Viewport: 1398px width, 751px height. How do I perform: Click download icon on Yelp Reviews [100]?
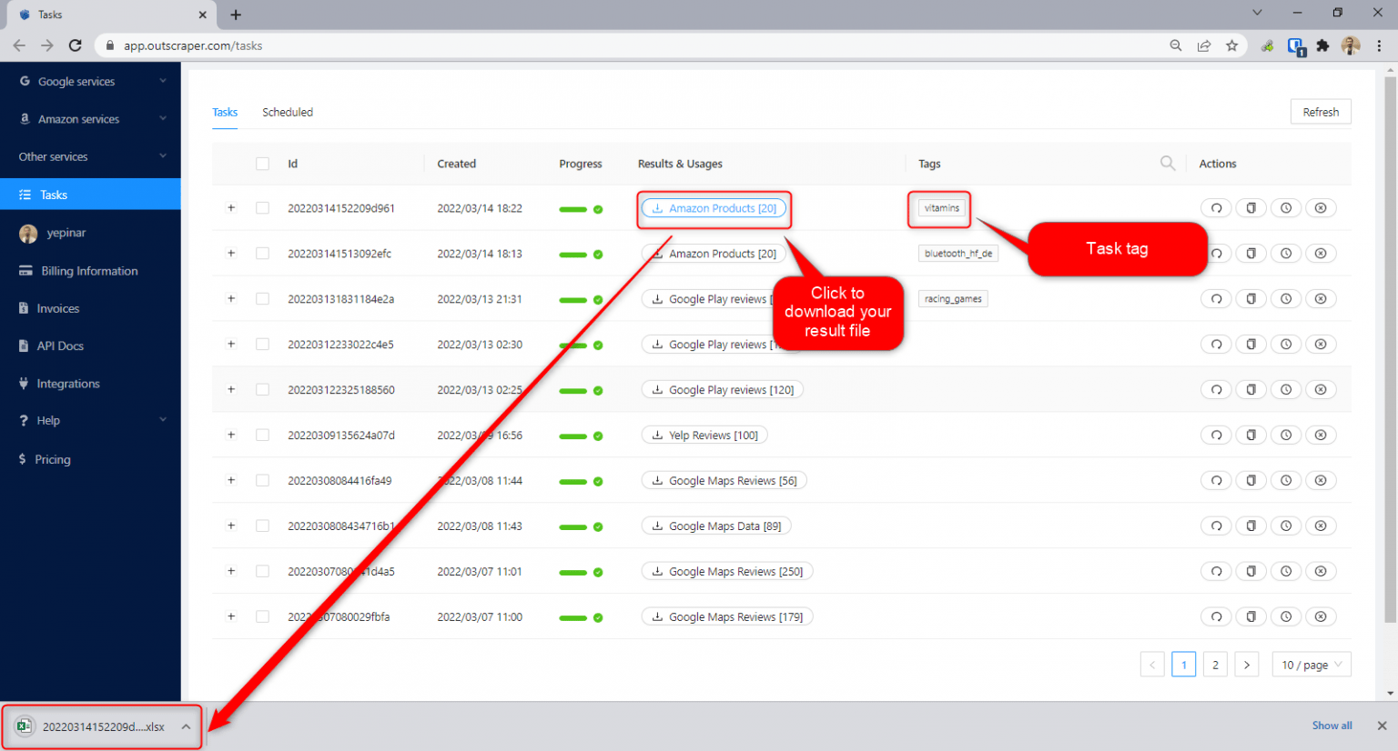click(657, 435)
